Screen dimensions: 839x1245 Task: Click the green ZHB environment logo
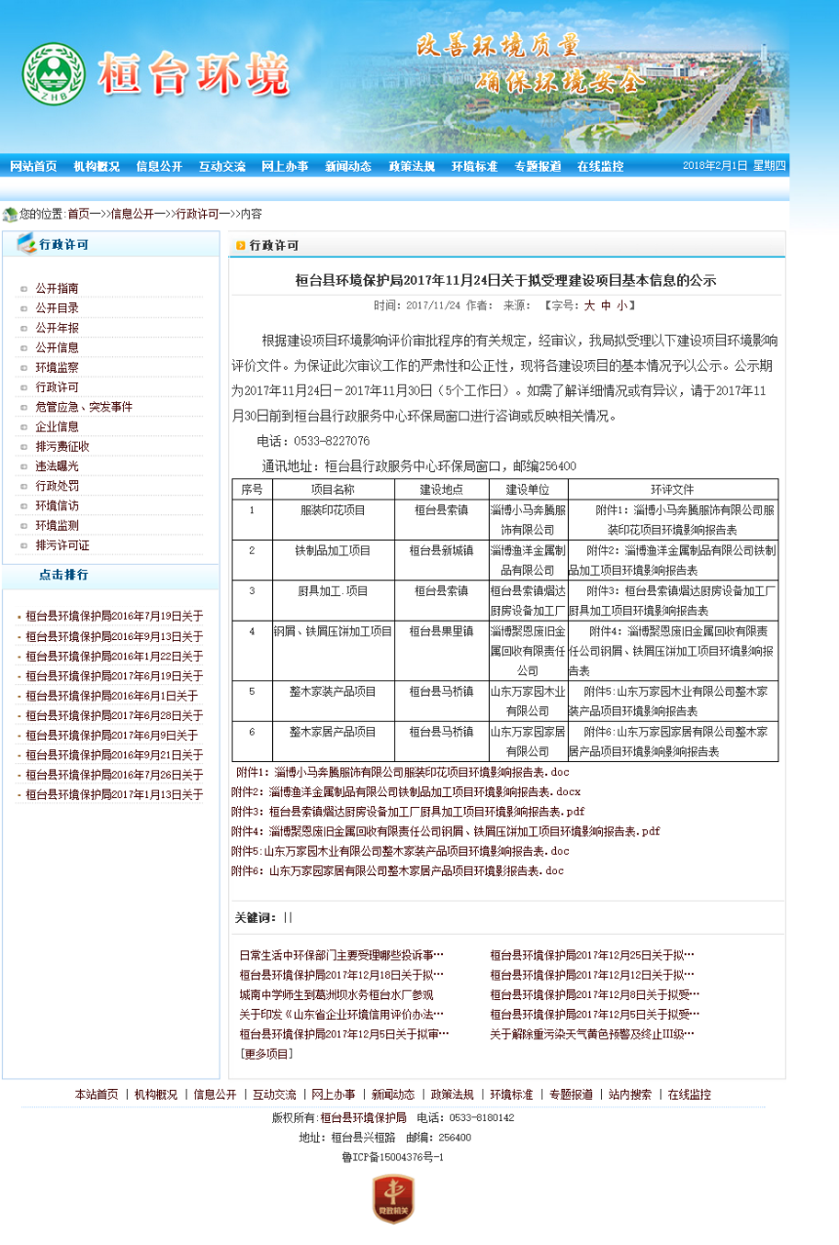(x=53, y=73)
